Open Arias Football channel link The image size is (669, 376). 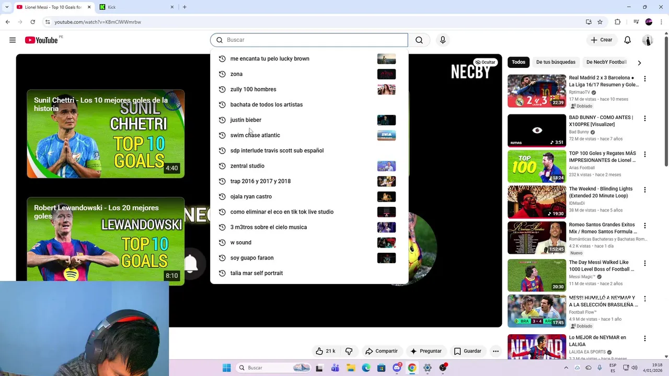tap(582, 168)
